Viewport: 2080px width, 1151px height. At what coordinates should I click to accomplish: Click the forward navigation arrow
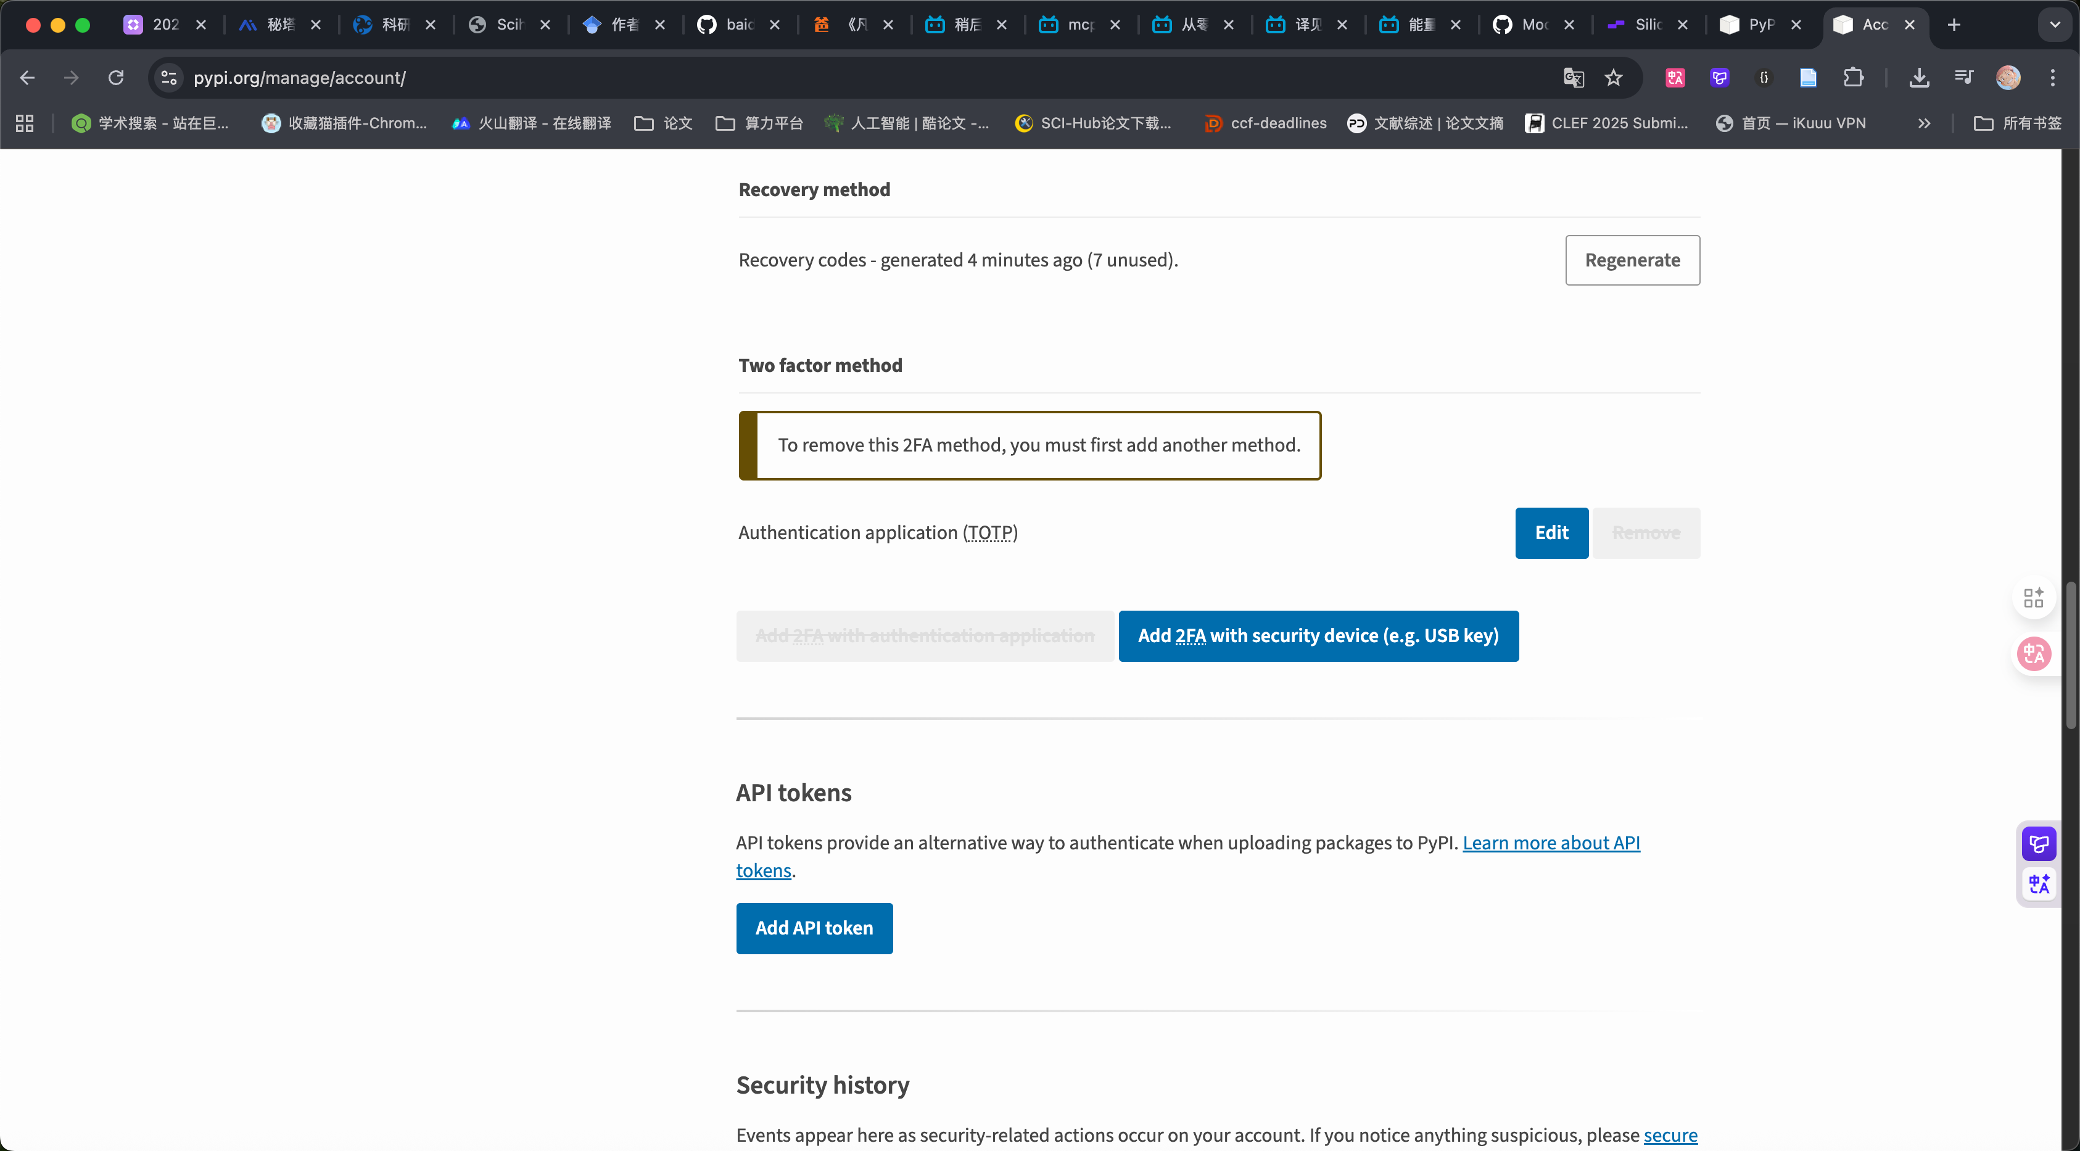[x=71, y=78]
